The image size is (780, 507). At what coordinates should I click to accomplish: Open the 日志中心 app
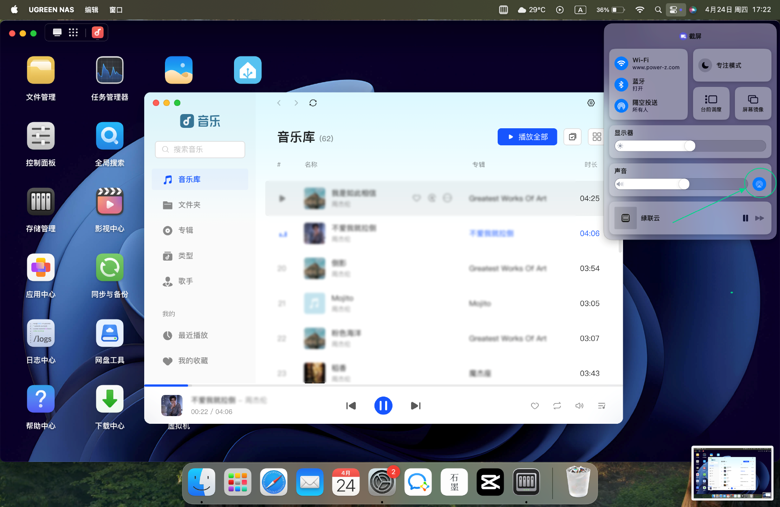coord(41,333)
